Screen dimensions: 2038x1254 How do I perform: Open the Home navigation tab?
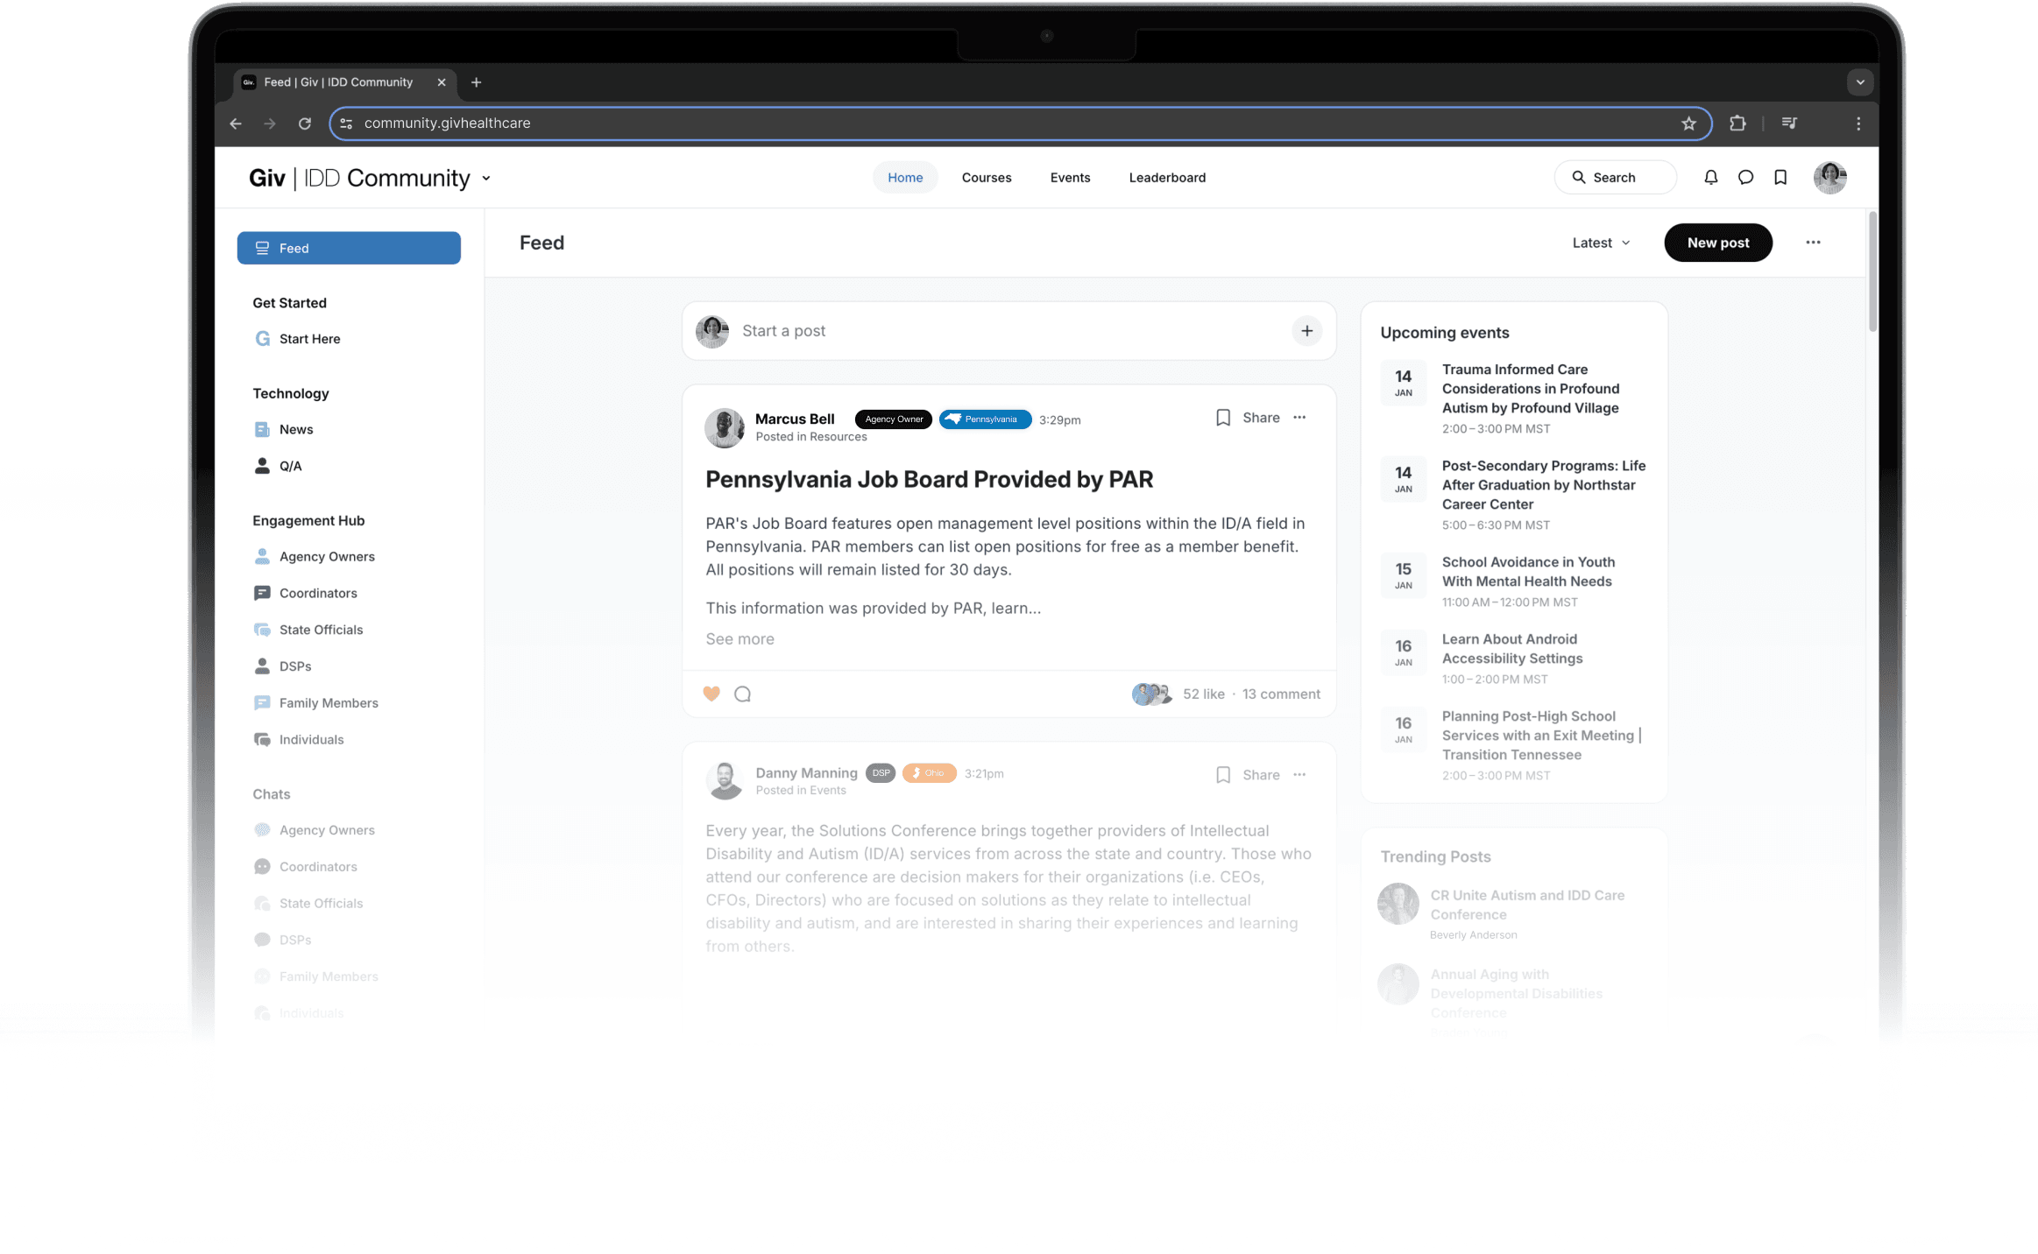(905, 178)
